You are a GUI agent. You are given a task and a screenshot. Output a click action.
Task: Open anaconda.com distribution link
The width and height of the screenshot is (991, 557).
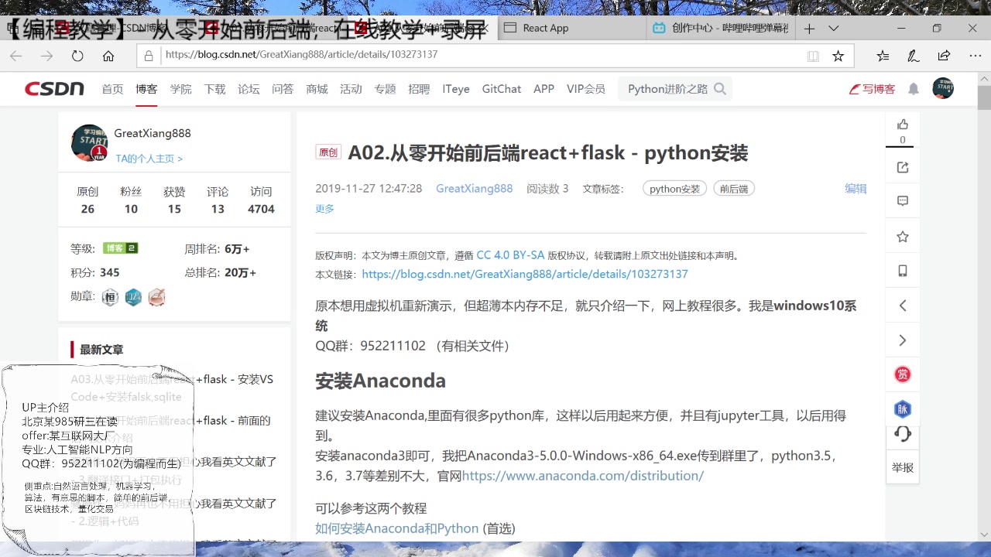click(x=583, y=476)
